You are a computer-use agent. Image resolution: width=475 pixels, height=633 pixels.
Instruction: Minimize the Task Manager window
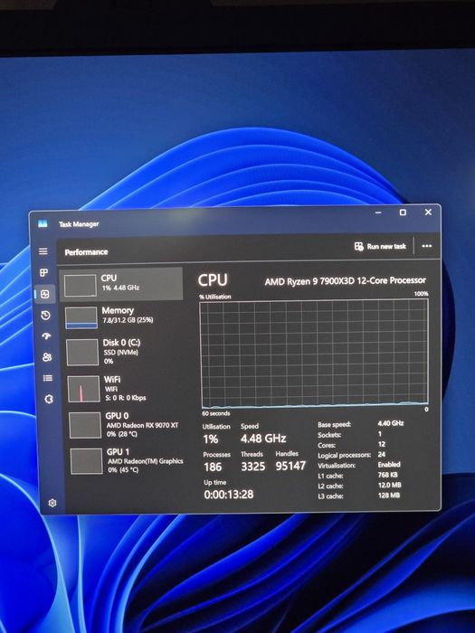tap(378, 213)
